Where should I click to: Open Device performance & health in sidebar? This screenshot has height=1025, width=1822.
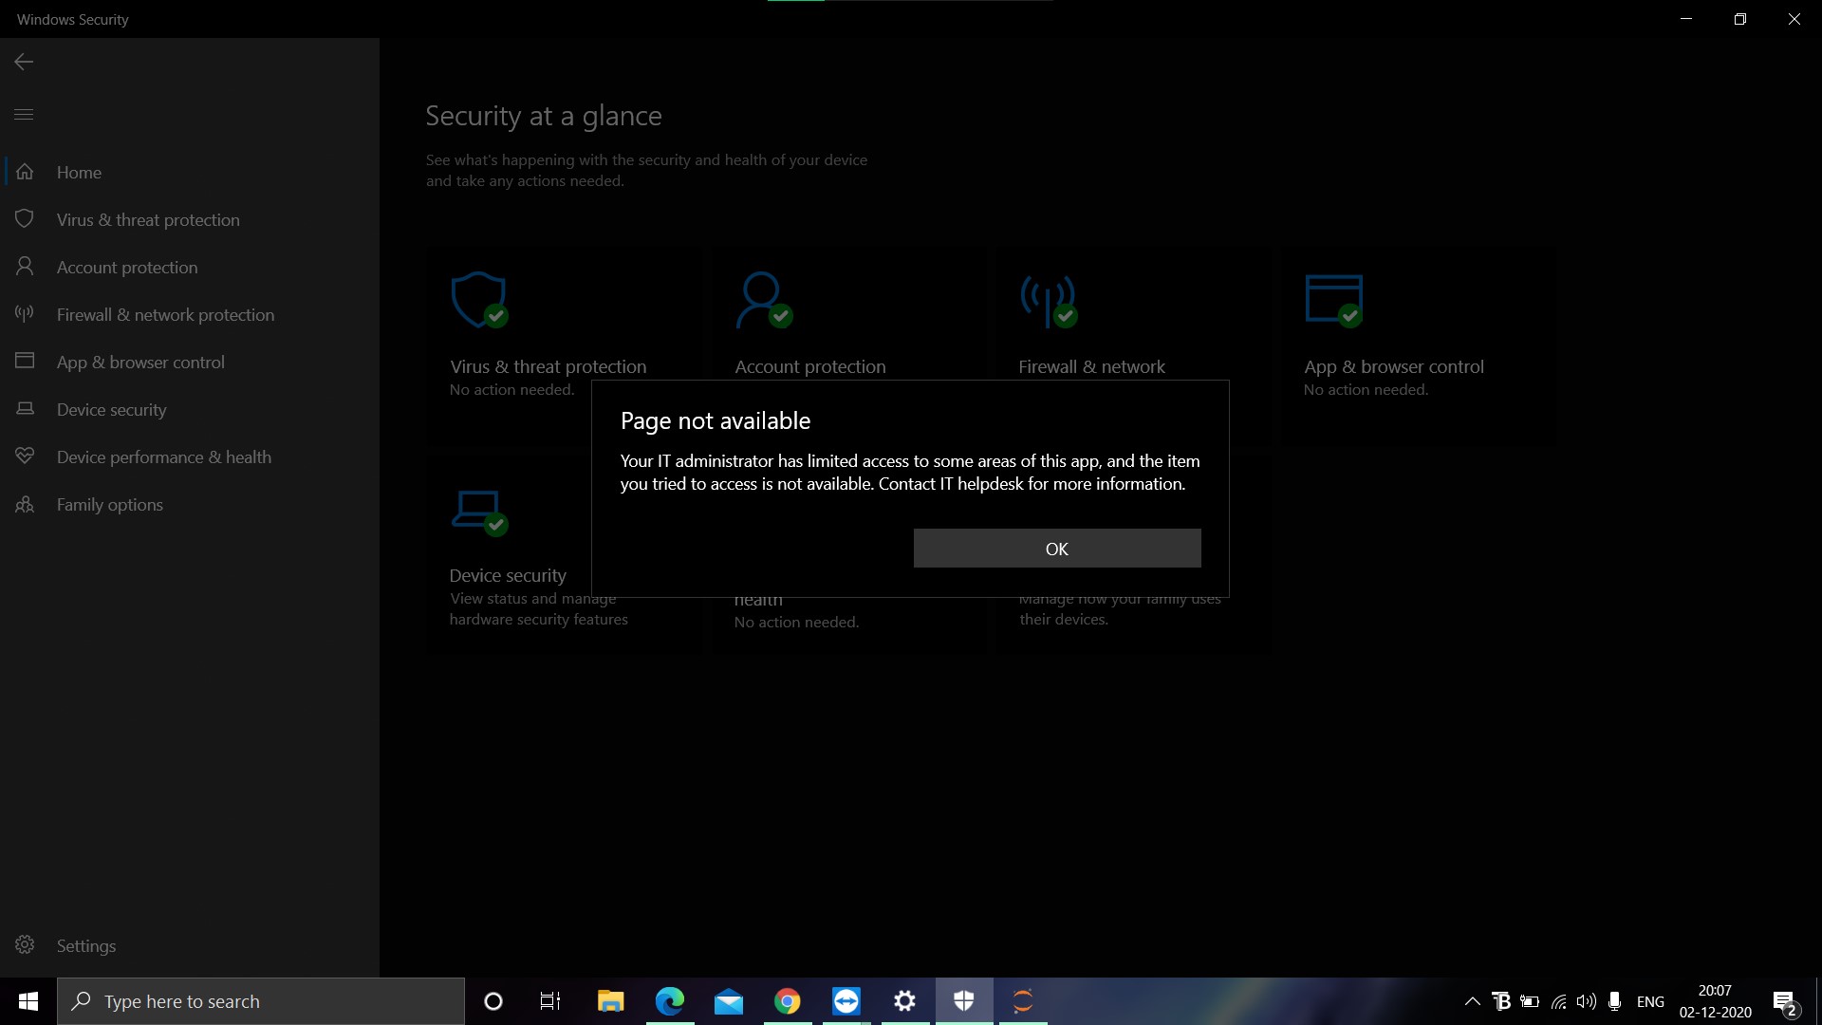point(190,457)
